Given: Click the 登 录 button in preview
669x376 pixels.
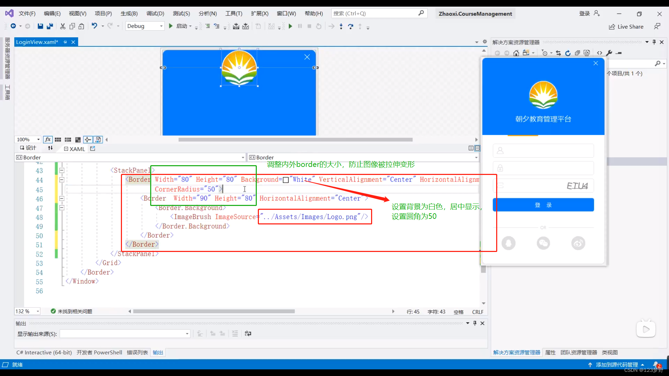Looking at the screenshot, I should (543, 205).
